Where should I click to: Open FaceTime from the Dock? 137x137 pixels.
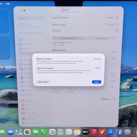coord(36,132)
